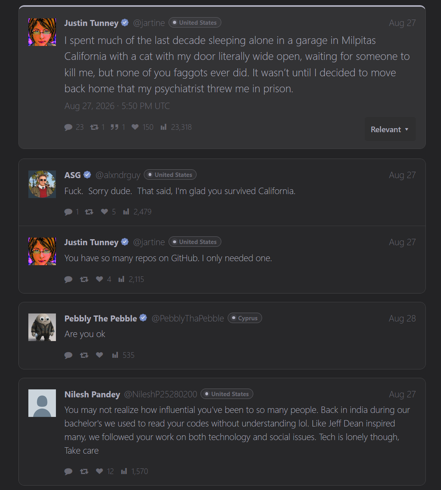Viewport: 441px width, 490px height.
Task: Click the Cyprus location badge
Action: (x=245, y=318)
